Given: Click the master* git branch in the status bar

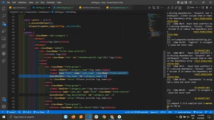Looking at the screenshot, I should (11, 112).
